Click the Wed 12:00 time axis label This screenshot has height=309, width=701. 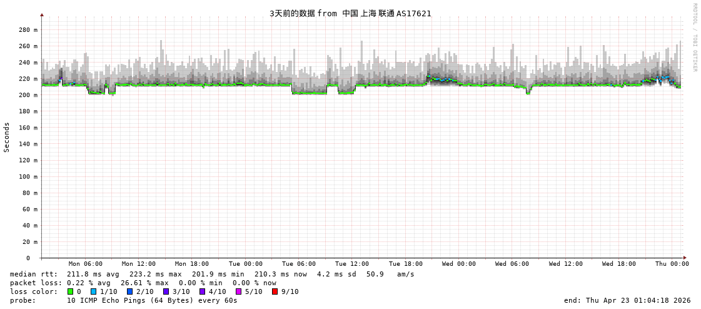[x=566, y=264]
